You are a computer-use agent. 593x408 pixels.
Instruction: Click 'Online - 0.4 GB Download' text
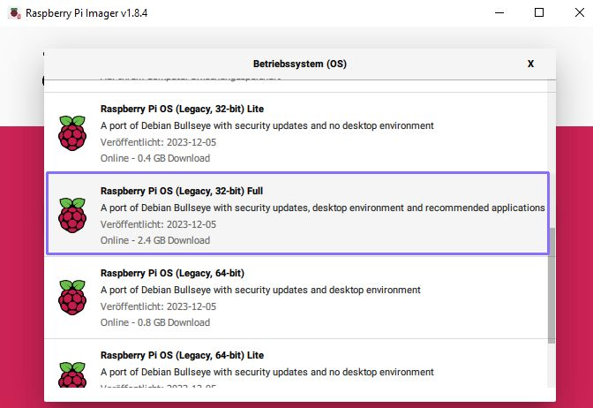pyautogui.click(x=155, y=158)
